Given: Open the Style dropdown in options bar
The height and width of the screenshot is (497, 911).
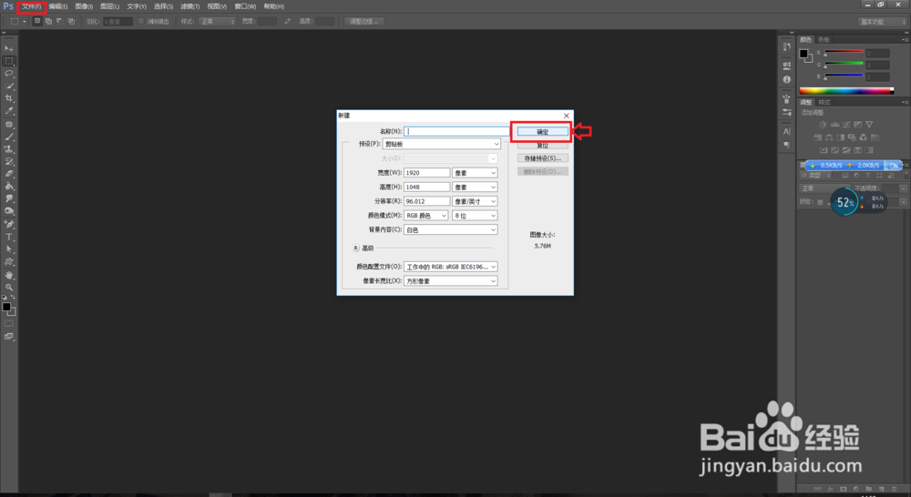Looking at the screenshot, I should 217,22.
